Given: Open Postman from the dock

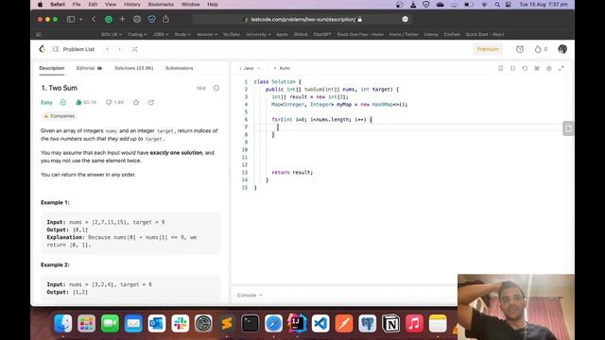Looking at the screenshot, I should (344, 323).
